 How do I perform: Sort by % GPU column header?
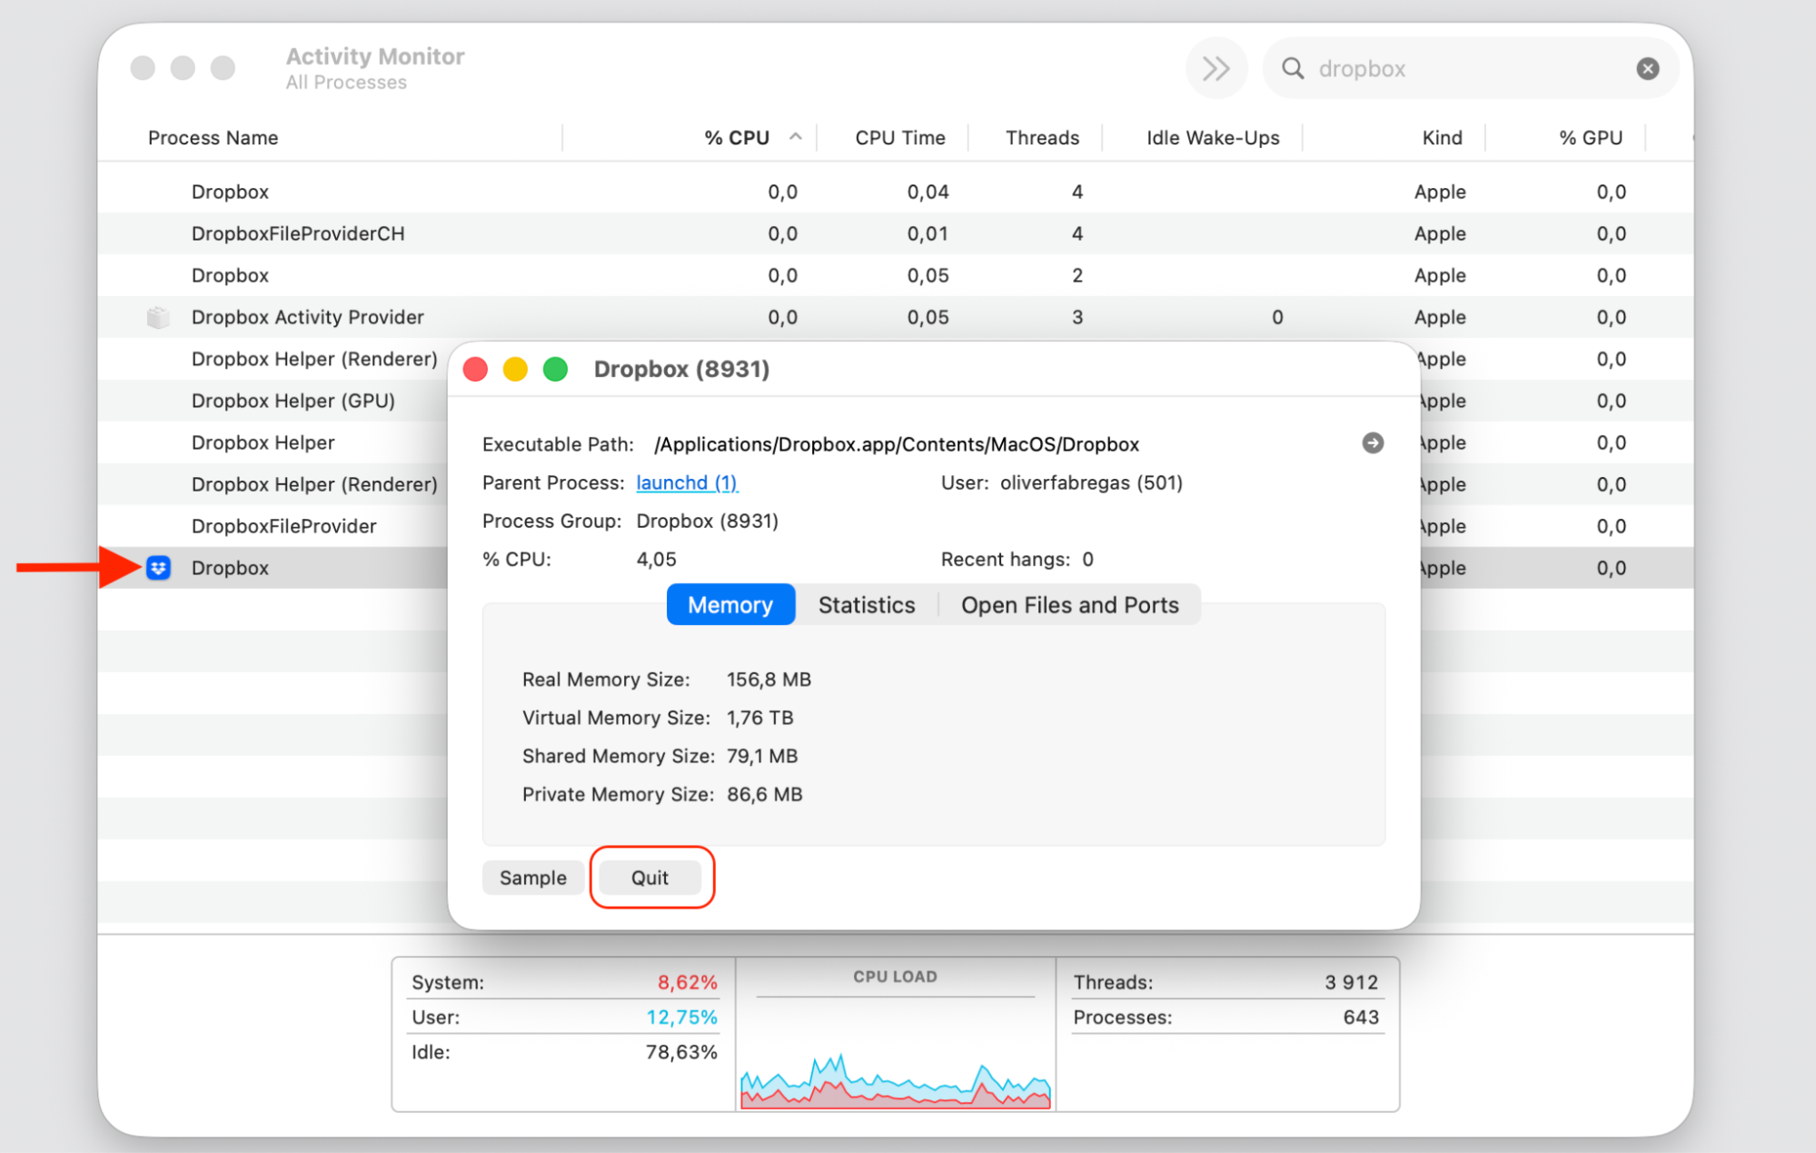click(x=1590, y=137)
